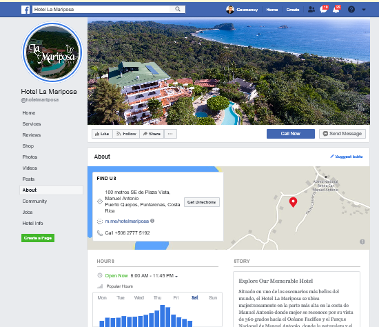Click the search magnifier icon

tap(178, 9)
